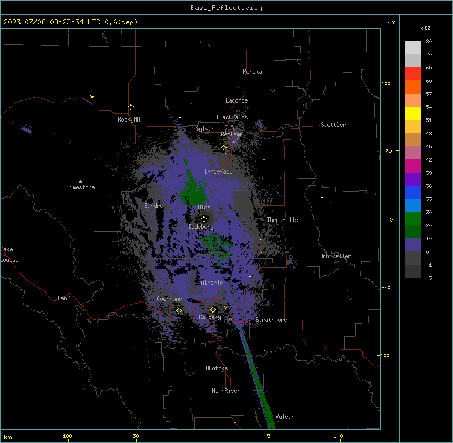This screenshot has height=443, width=453.
Task: Click the Airdrie city label
Action: (212, 283)
